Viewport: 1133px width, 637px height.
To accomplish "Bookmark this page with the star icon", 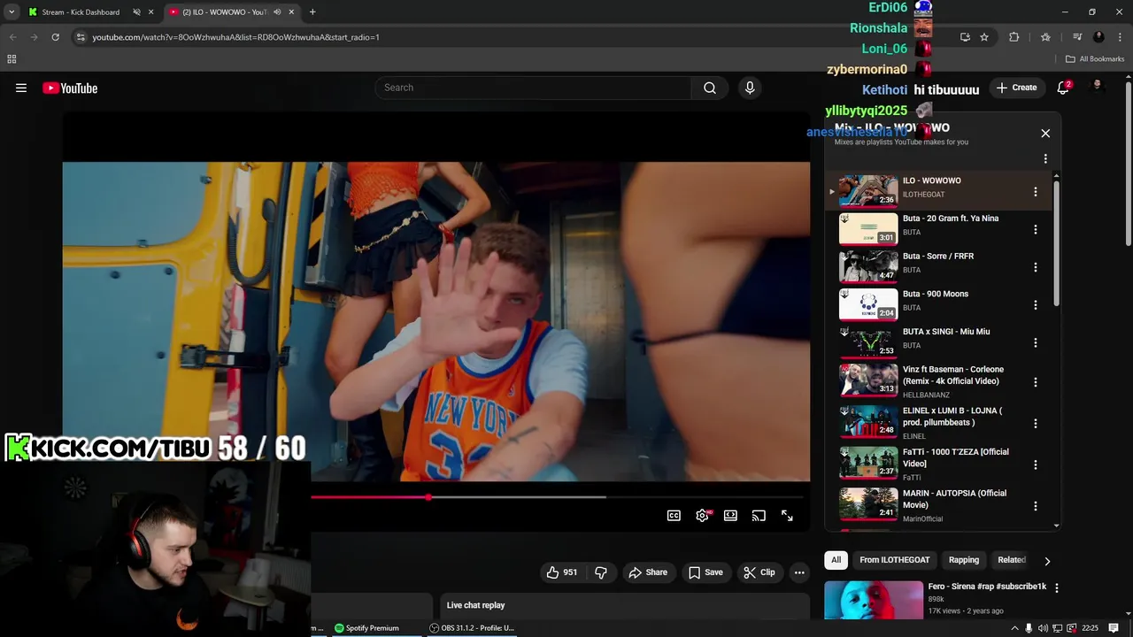I will 984,37.
